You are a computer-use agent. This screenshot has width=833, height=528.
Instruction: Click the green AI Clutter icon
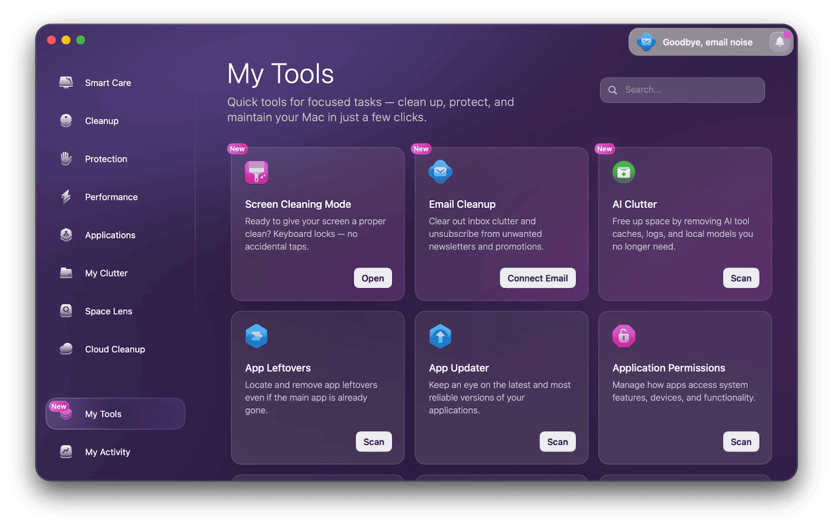tap(624, 172)
